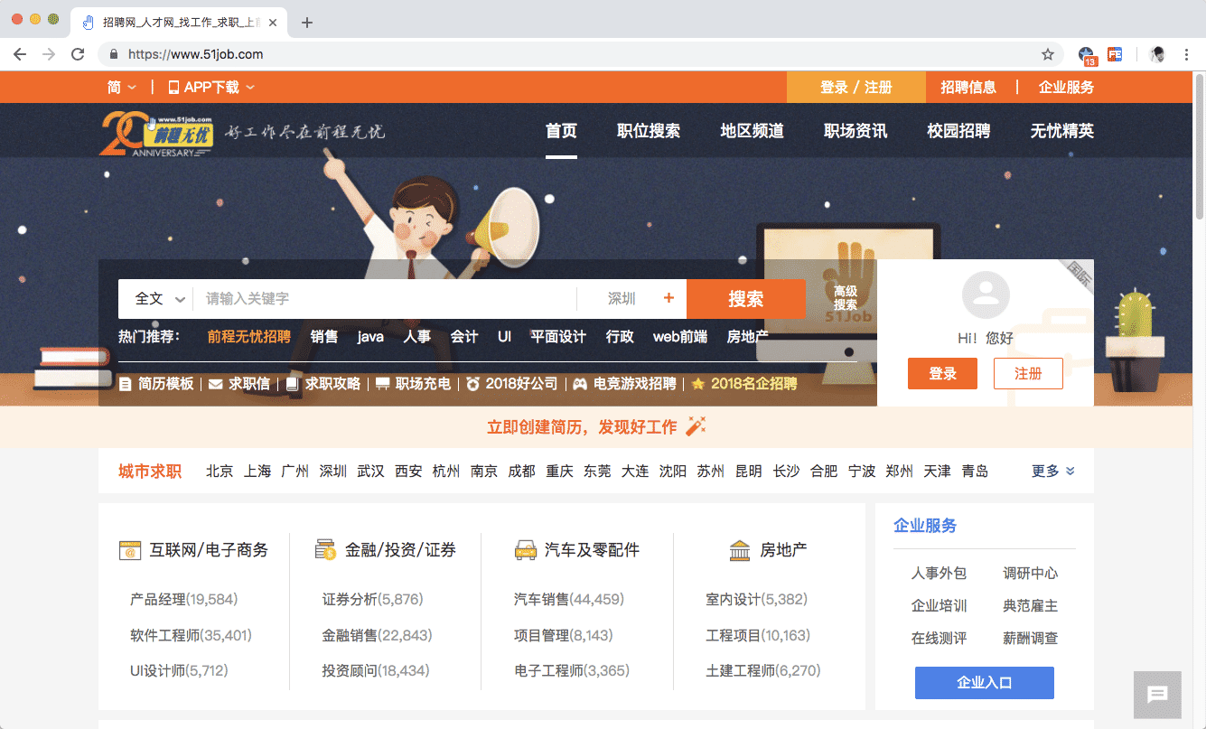Open 简历模板 with its document icon
This screenshot has width=1206, height=729.
tap(156, 384)
